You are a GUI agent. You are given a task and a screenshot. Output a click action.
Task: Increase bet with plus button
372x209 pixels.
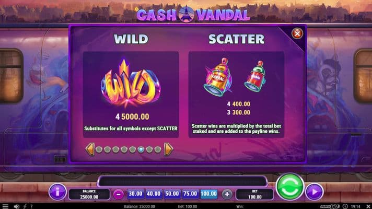pyautogui.click(x=227, y=194)
